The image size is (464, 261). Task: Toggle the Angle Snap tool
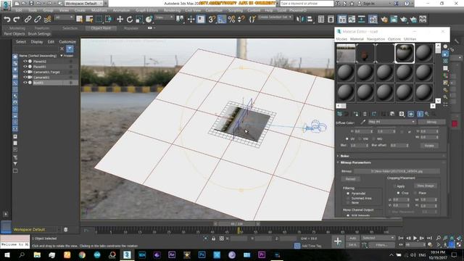pos(222,20)
